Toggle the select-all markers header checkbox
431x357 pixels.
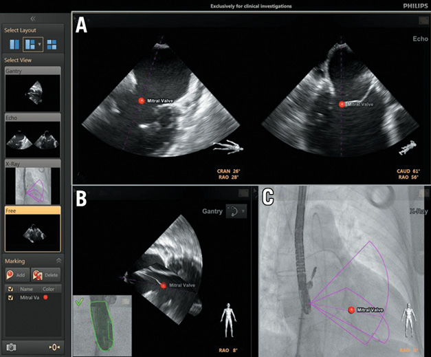click(9, 289)
